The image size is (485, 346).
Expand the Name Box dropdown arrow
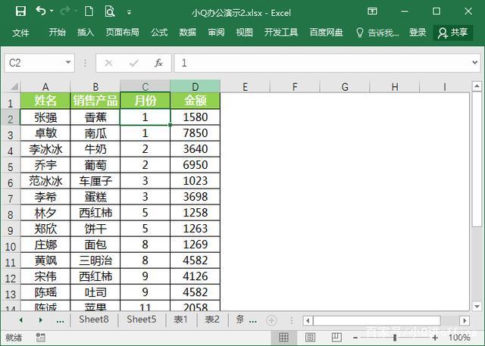pyautogui.click(x=68, y=63)
